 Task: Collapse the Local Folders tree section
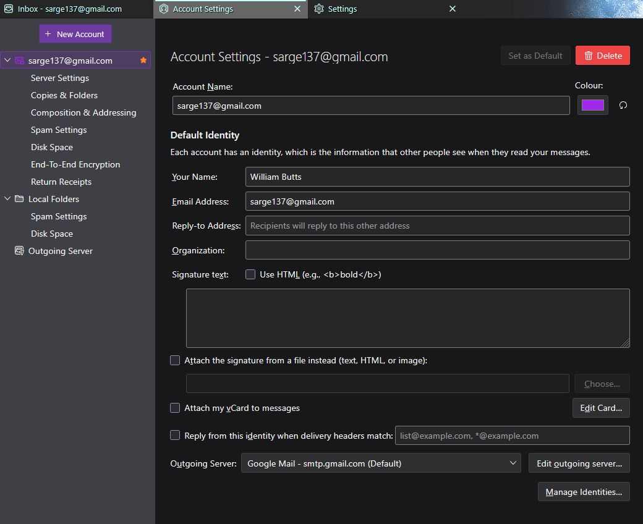(7, 199)
